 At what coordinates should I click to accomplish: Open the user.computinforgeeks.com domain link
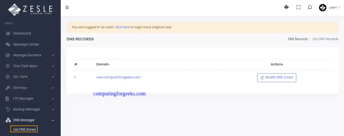pos(118,77)
